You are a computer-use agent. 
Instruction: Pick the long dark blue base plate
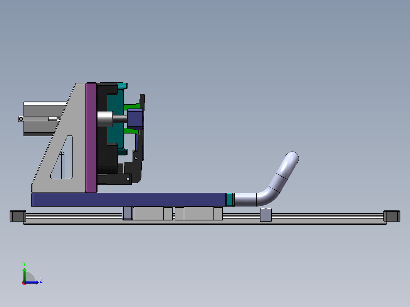(x=128, y=200)
